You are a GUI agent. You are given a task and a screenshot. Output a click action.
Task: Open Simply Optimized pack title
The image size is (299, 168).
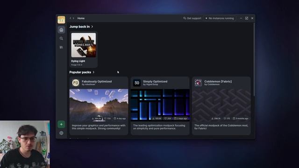pos(155,81)
